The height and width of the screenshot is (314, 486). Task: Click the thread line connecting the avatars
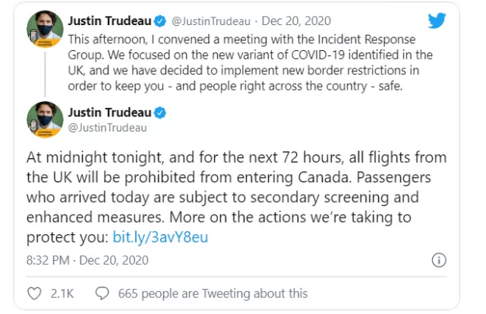pyautogui.click(x=46, y=75)
